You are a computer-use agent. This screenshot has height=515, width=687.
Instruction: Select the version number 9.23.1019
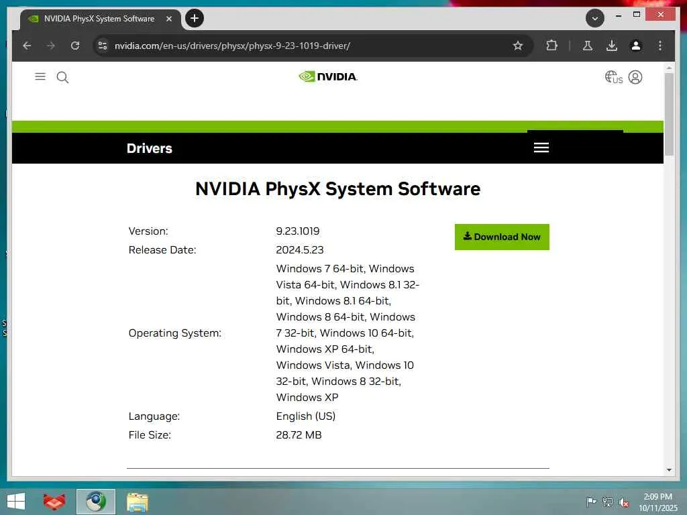(x=297, y=231)
